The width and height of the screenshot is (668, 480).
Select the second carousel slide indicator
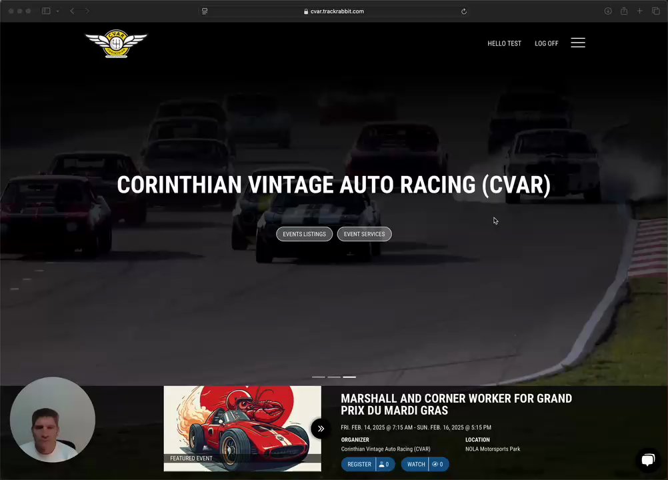tap(334, 377)
